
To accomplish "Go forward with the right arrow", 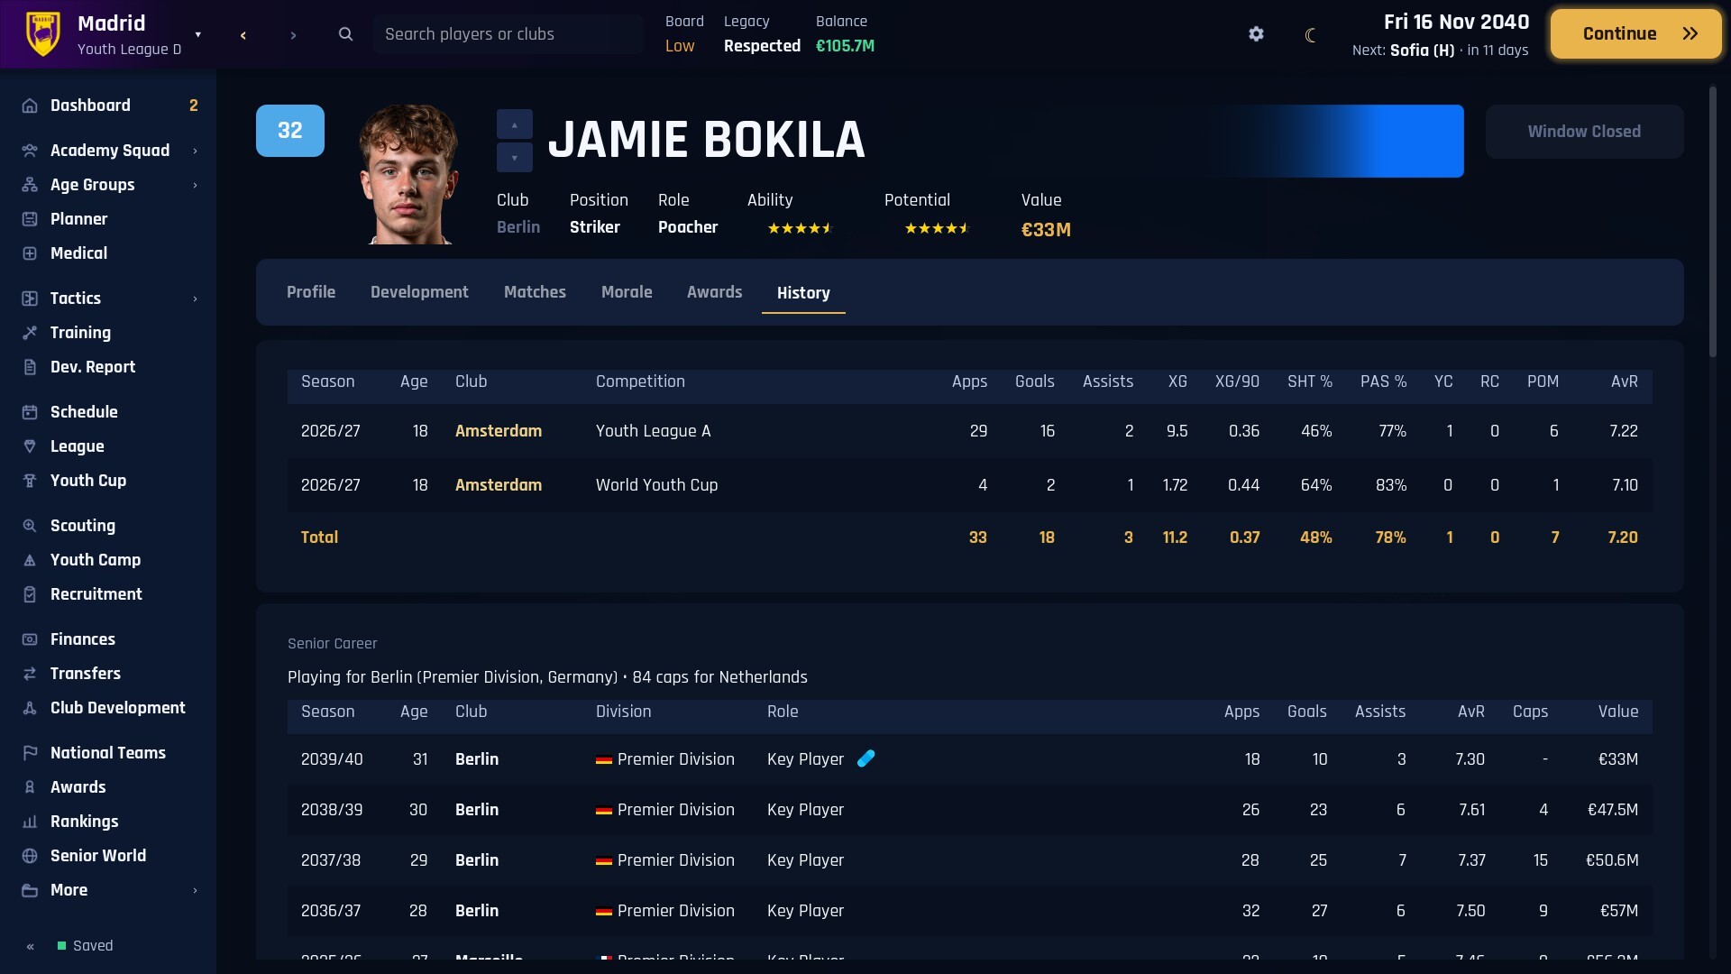I will coord(293,35).
